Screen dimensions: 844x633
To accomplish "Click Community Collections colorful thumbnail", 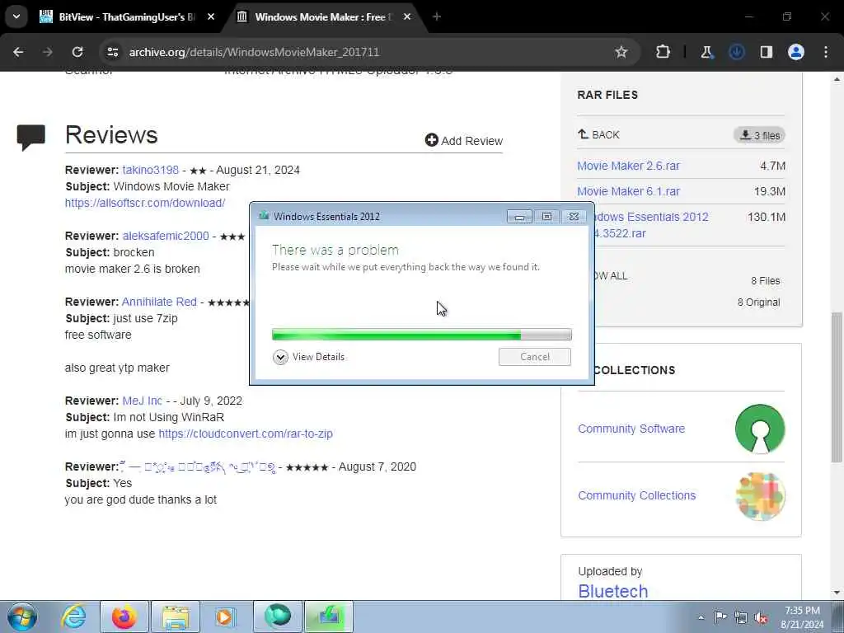I will click(759, 495).
